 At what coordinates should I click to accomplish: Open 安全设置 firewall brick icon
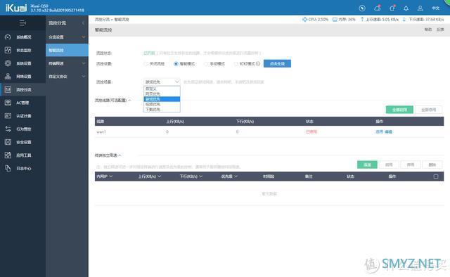tap(8, 142)
